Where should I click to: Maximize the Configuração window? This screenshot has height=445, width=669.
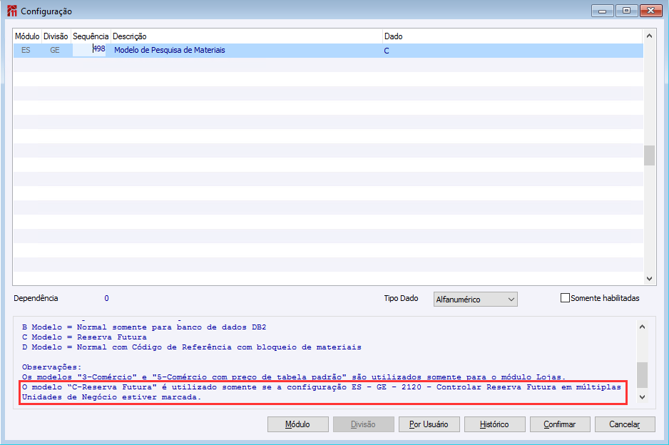coord(626,11)
